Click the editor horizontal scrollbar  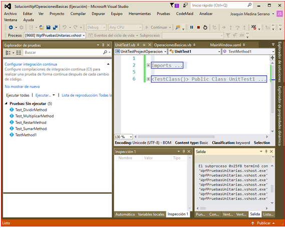pos(176,136)
